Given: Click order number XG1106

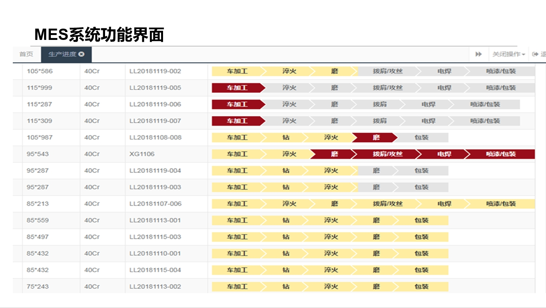Looking at the screenshot, I should (x=143, y=154).
